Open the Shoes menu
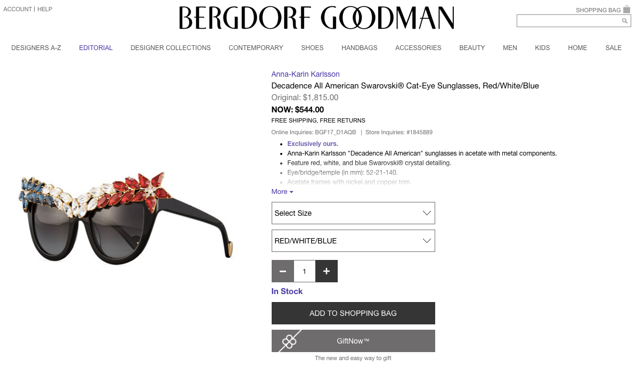636x367 pixels. [312, 48]
